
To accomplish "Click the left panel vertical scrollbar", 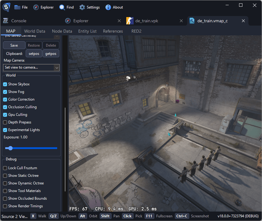I will (65, 149).
